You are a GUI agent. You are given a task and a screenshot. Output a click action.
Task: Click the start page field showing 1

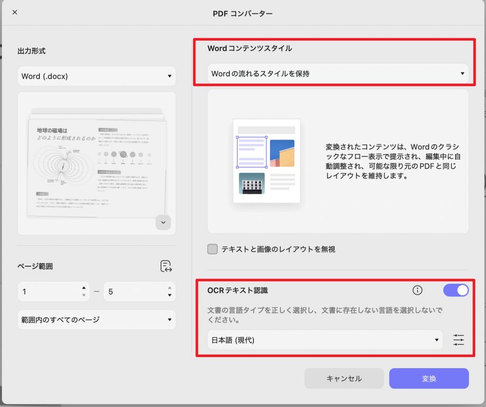point(54,291)
